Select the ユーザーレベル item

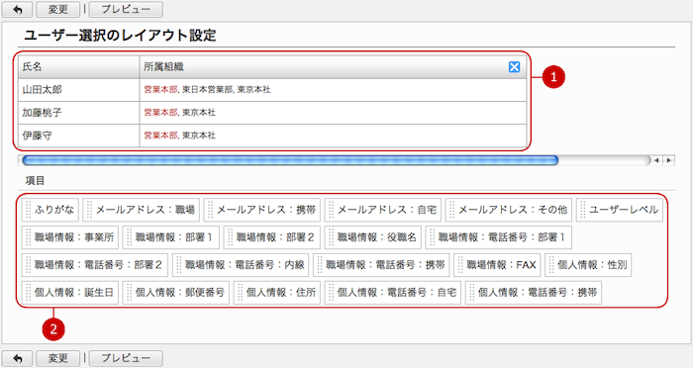coord(619,210)
